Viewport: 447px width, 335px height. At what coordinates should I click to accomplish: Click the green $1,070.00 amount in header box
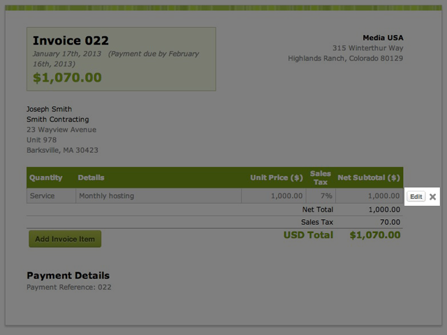(x=67, y=77)
